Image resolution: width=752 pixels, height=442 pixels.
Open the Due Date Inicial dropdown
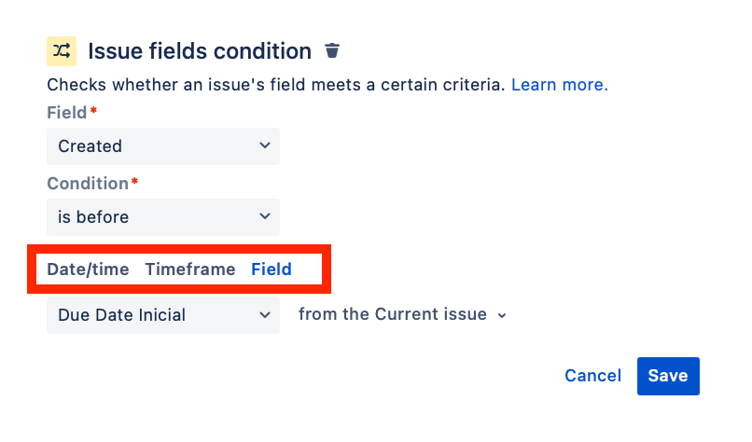(163, 315)
